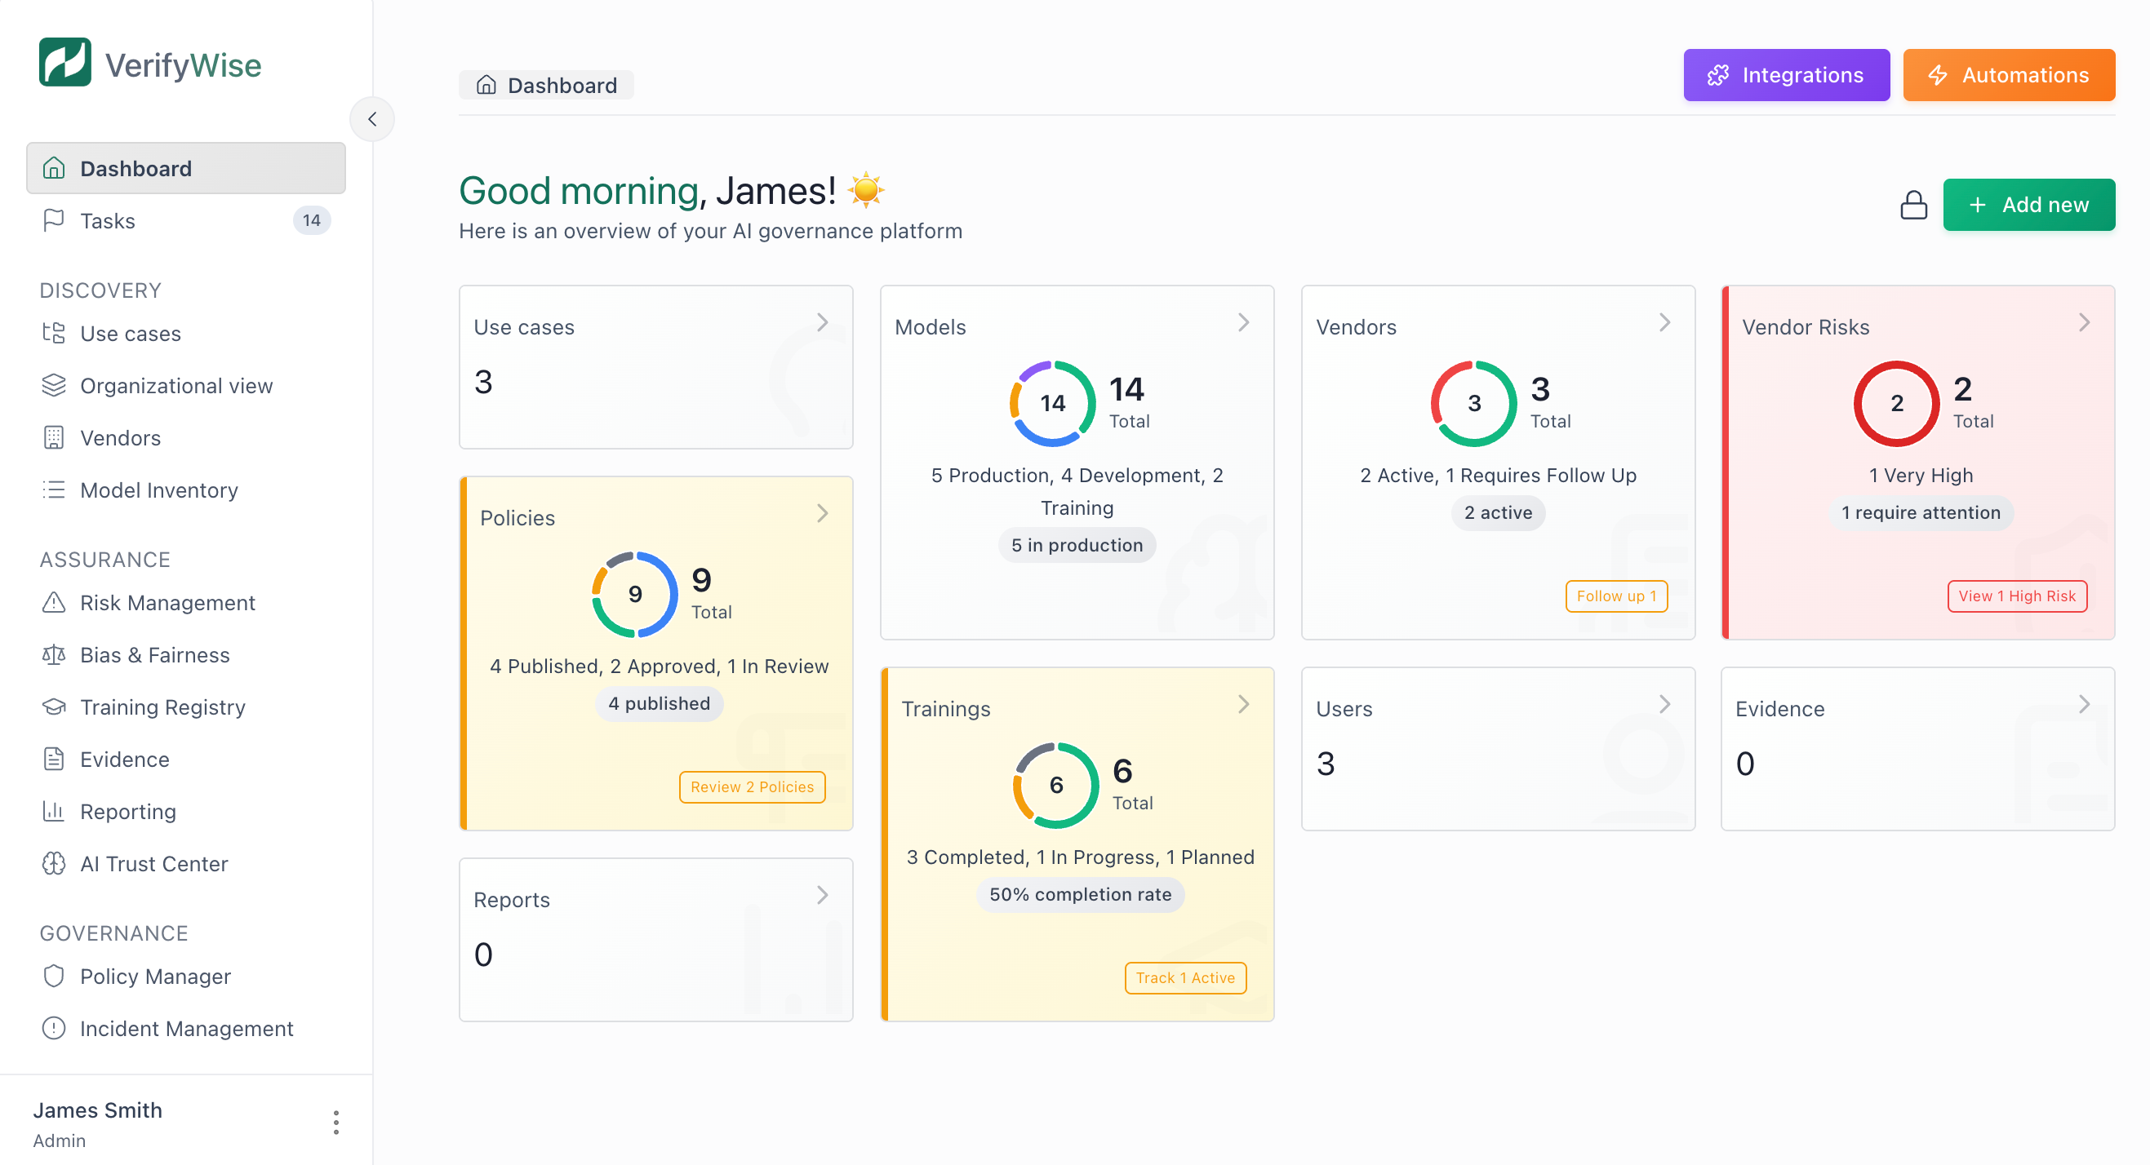2150x1165 pixels.
Task: Click the Add new button
Action: [x=2029, y=204]
